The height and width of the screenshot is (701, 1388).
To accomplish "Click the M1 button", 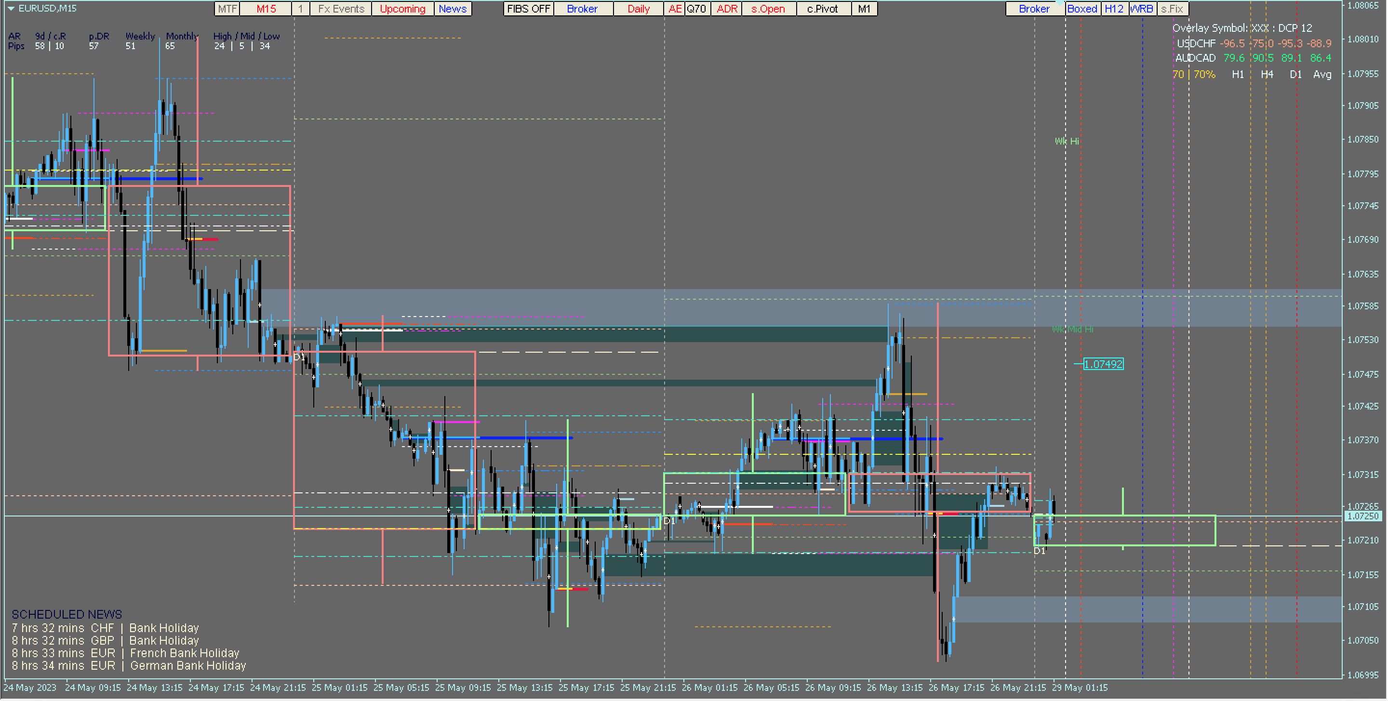I will pos(864,9).
